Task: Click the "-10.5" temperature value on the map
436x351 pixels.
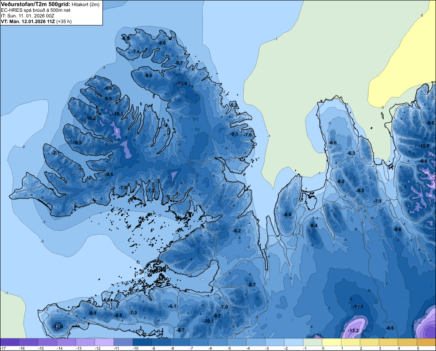Action: pos(424,147)
